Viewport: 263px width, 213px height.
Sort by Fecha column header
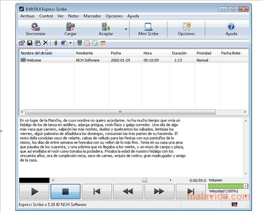click(x=125, y=53)
